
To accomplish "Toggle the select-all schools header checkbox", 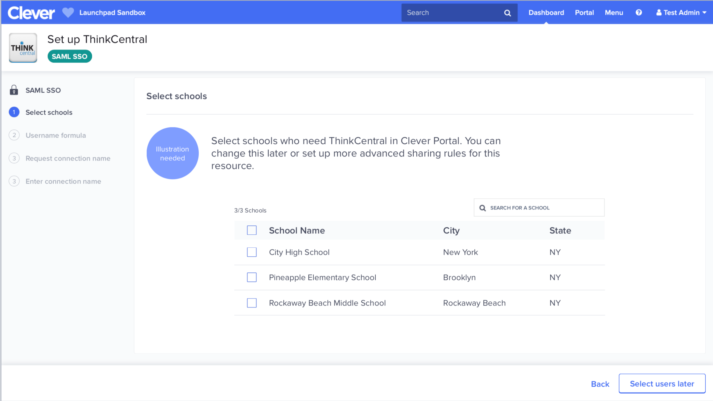I will click(252, 230).
